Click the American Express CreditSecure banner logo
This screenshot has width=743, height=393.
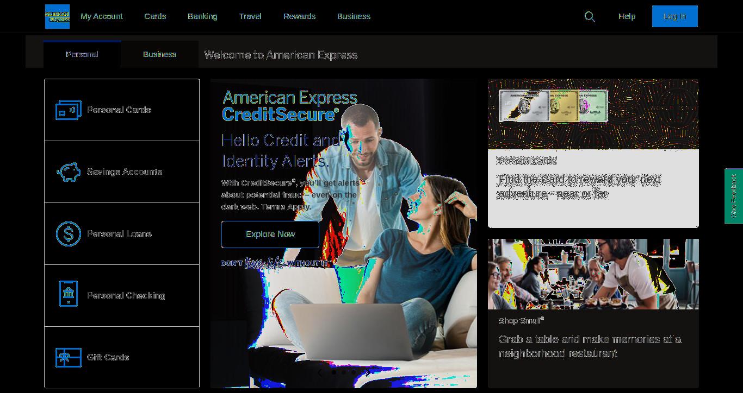tap(290, 106)
